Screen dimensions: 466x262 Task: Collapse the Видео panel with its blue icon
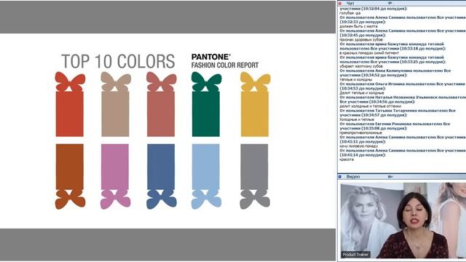pyautogui.click(x=340, y=176)
